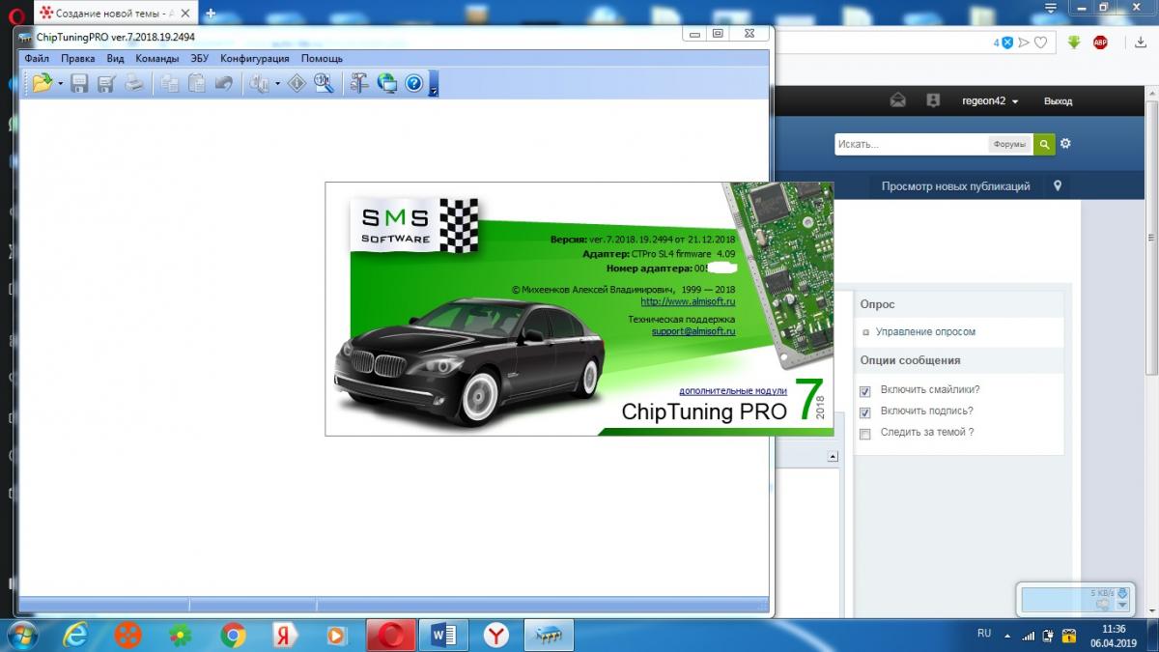Image resolution: width=1159 pixels, height=652 pixels.
Task: Select the Создание новой темы browser tab
Action: click(x=114, y=14)
